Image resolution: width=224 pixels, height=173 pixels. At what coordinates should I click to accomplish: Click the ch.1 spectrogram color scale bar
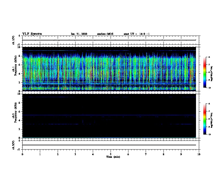(205, 72)
